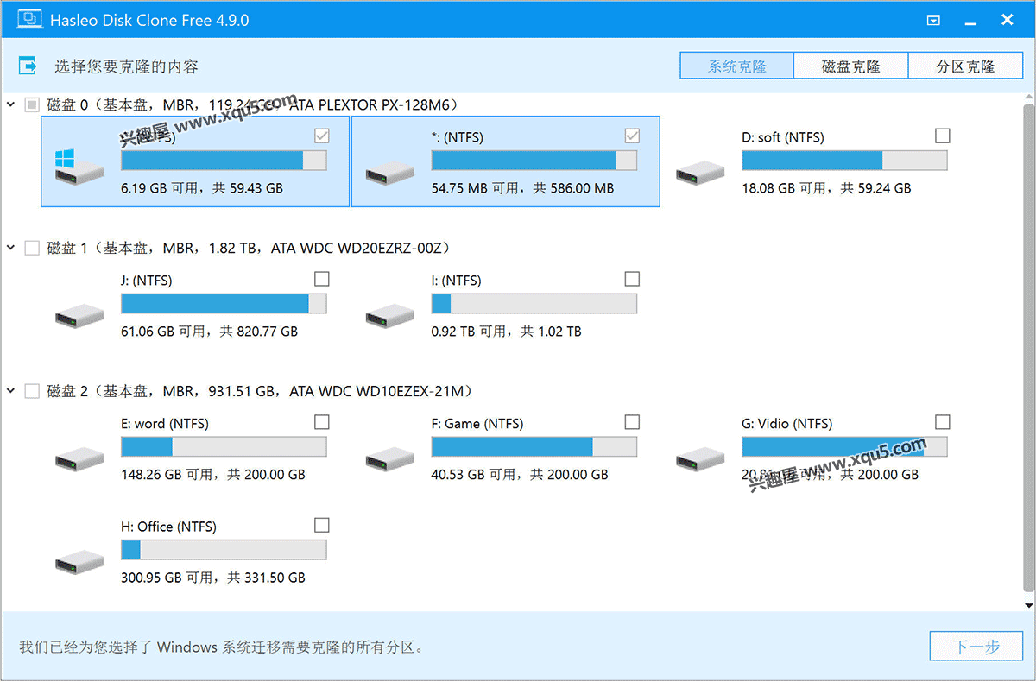The width and height of the screenshot is (1036, 682).
Task: Click the 'G: Vidio (NTFS)' label
Action: click(x=787, y=424)
